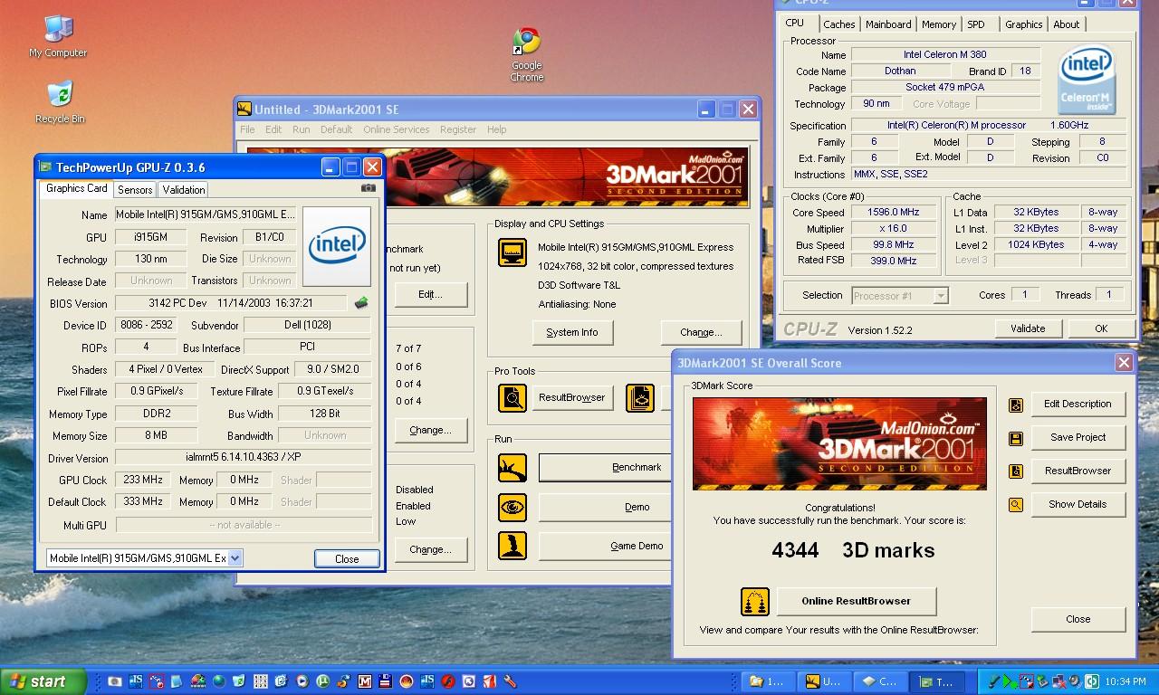Screen dimensions: 1159x695
Task: Click the ResultBrowser icon in score window
Action: pos(1016,471)
